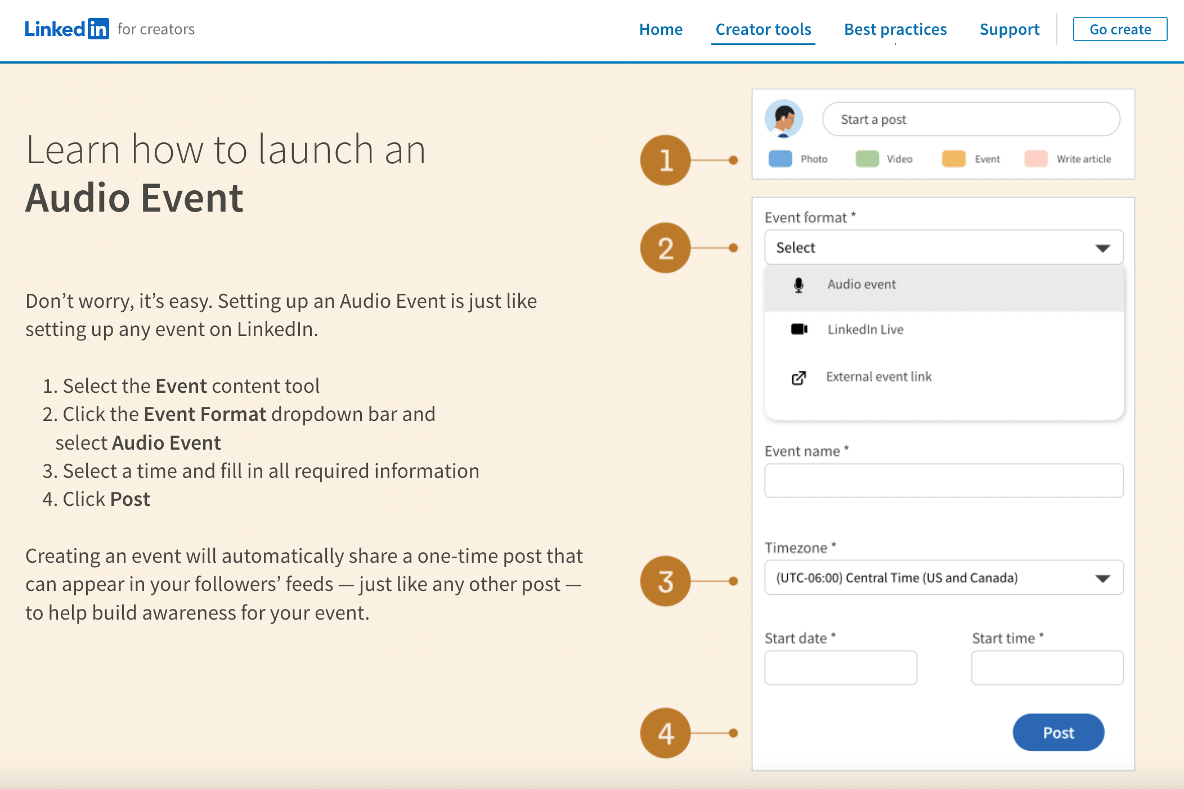Click the Audio Event heading
Viewport: 1184px width, 789px height.
point(134,198)
